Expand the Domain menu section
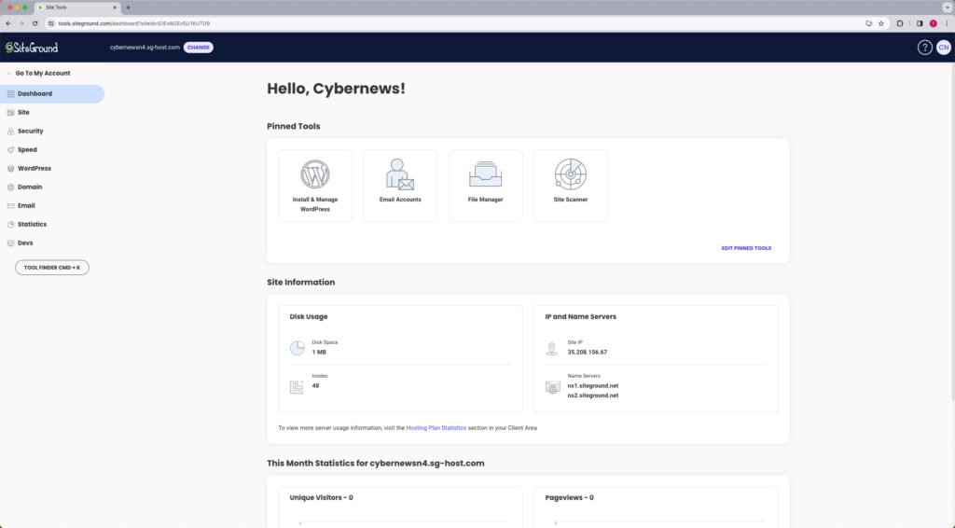Viewport: 955px width, 528px height. 52,187
